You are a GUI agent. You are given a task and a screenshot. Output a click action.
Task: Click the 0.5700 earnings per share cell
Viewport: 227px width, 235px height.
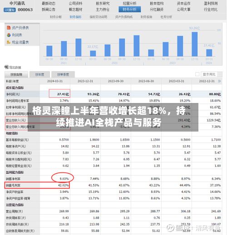[64, 140]
